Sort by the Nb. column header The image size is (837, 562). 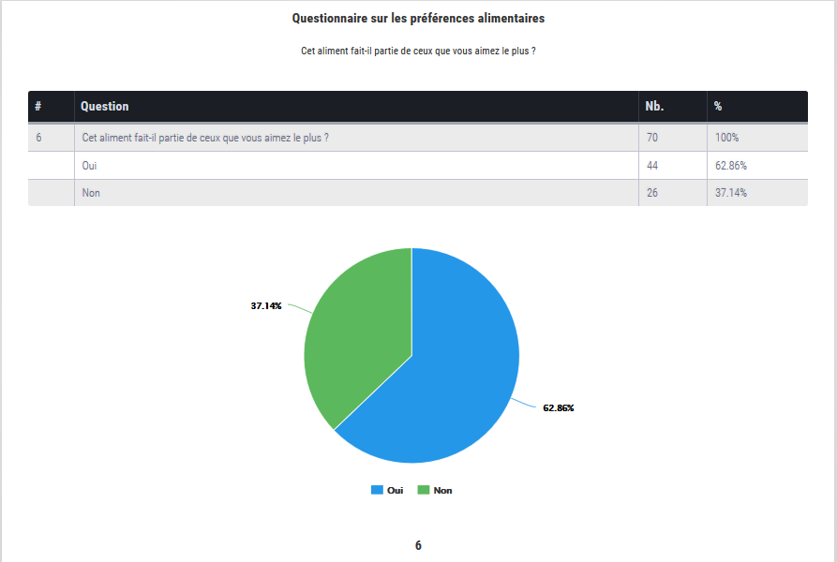(654, 107)
